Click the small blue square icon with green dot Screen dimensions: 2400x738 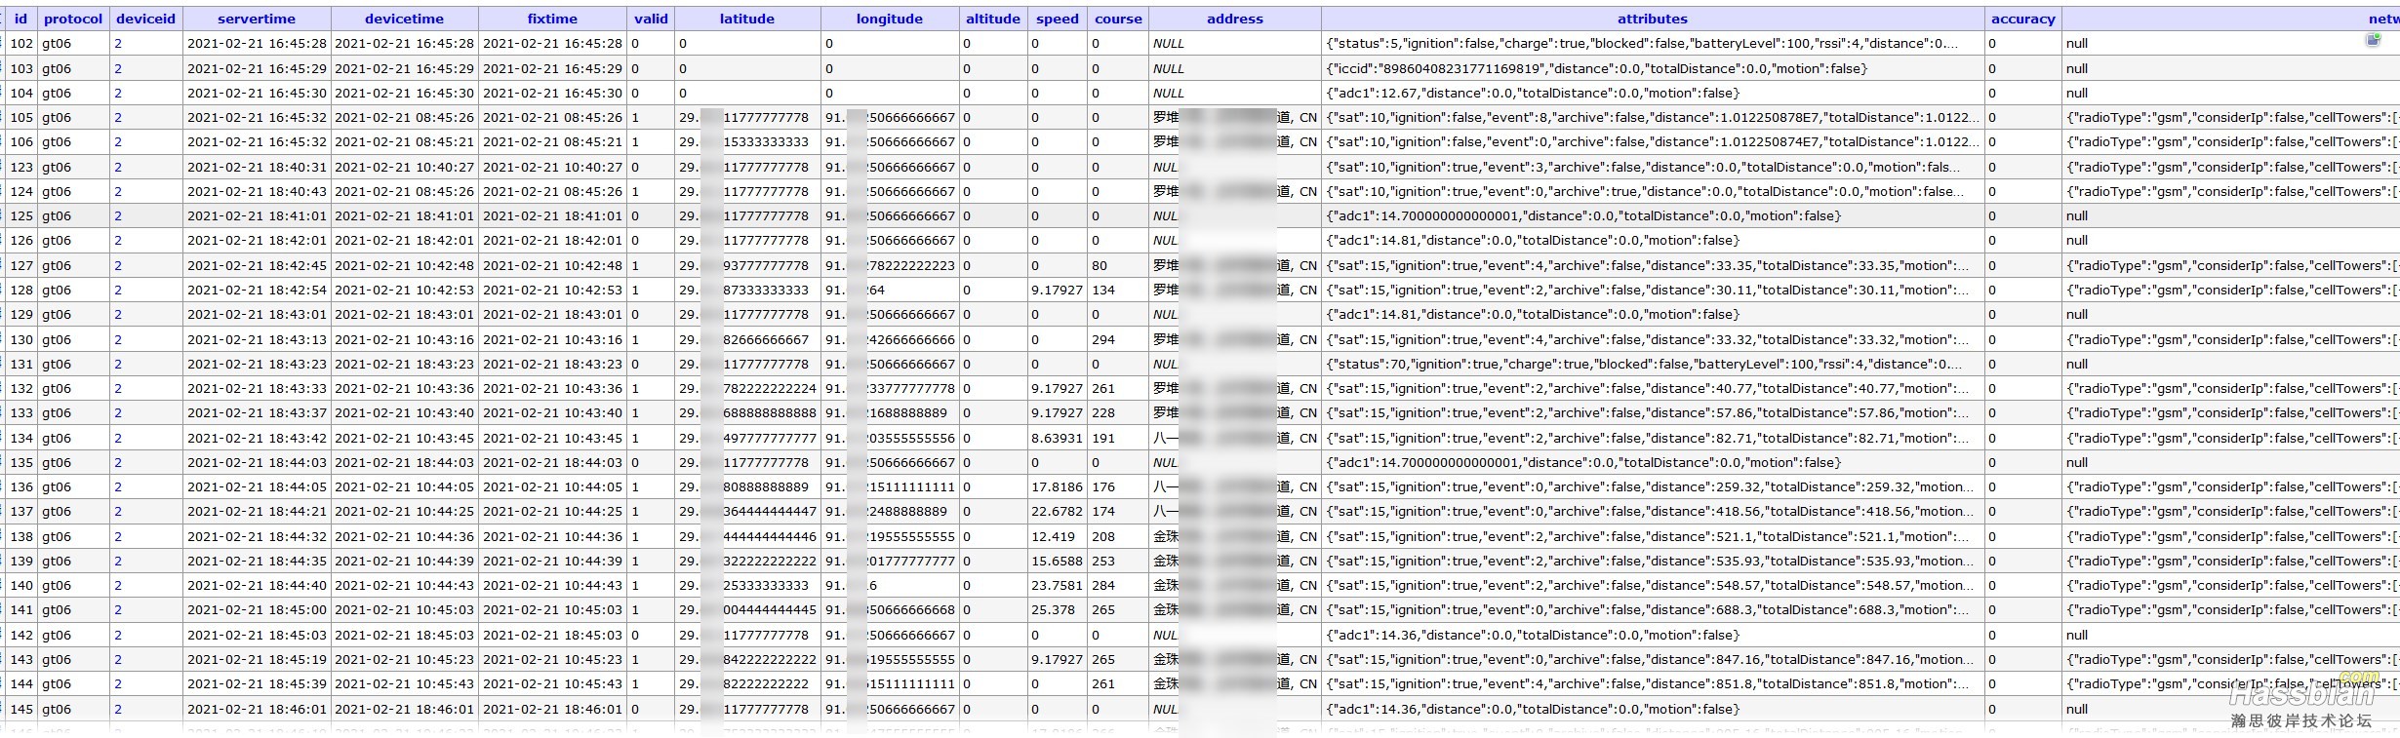coord(2374,40)
